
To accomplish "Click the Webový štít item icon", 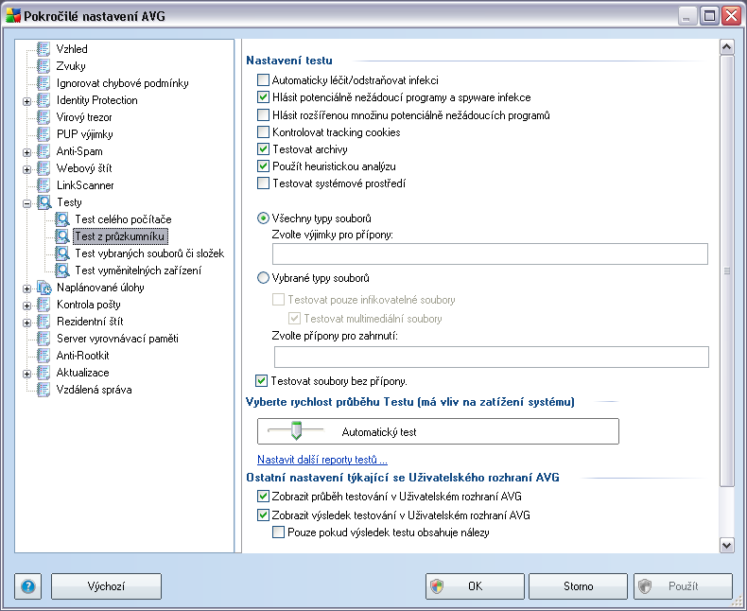I will click(x=43, y=167).
